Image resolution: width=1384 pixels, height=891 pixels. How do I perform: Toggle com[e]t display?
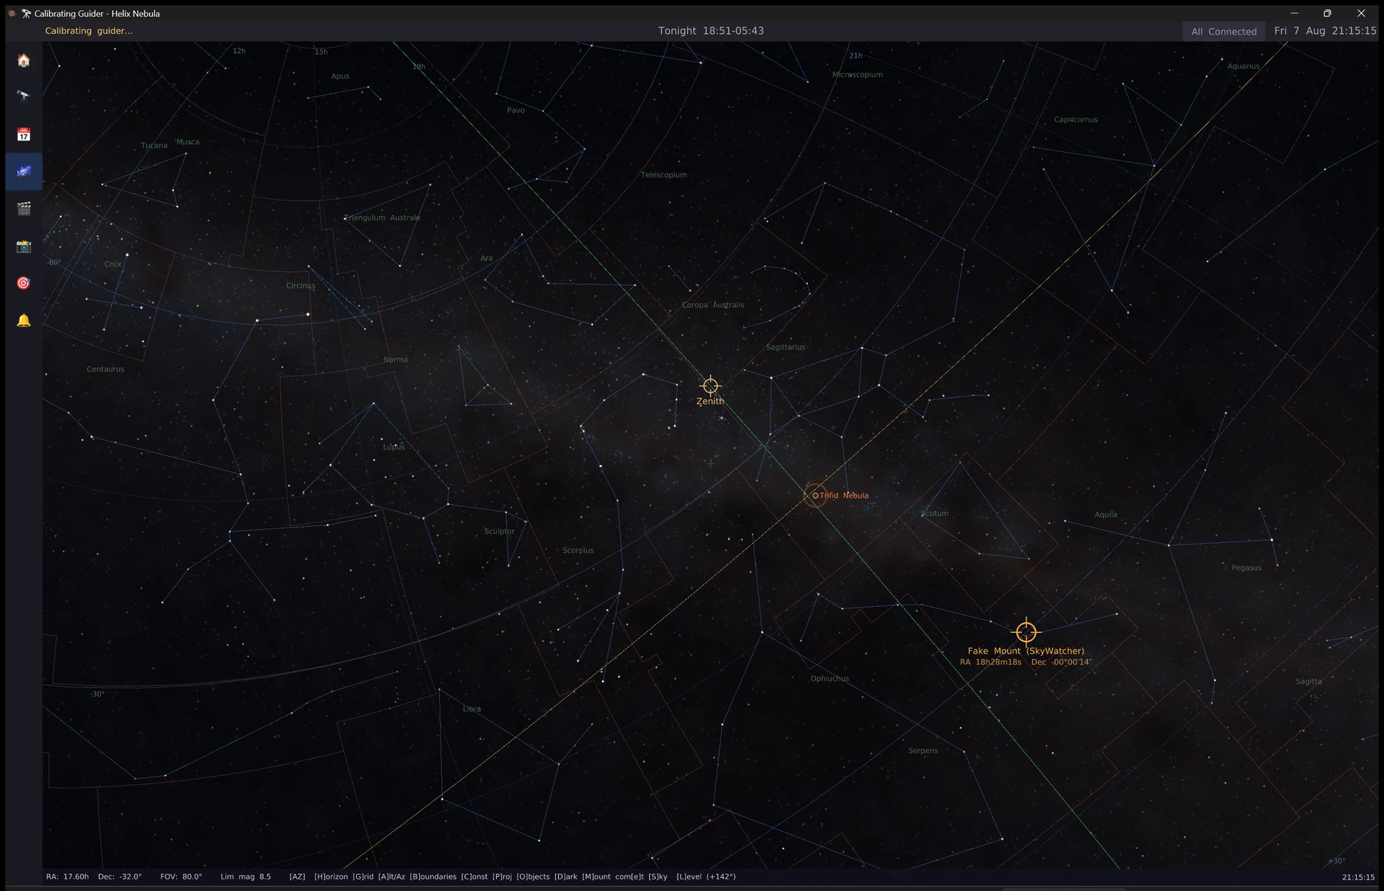point(630,876)
